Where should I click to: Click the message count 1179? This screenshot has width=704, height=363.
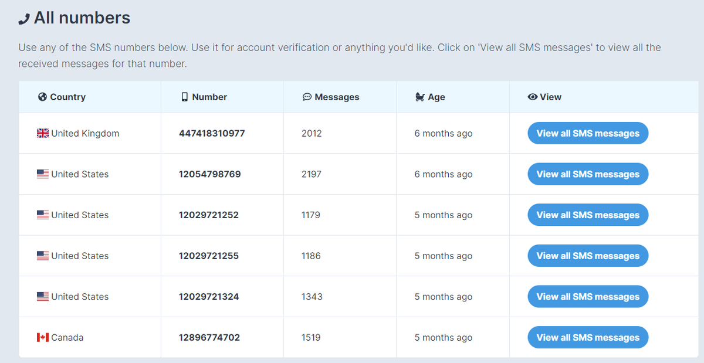point(311,215)
